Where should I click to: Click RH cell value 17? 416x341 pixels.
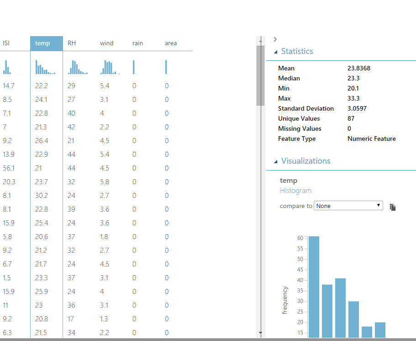pos(71,319)
